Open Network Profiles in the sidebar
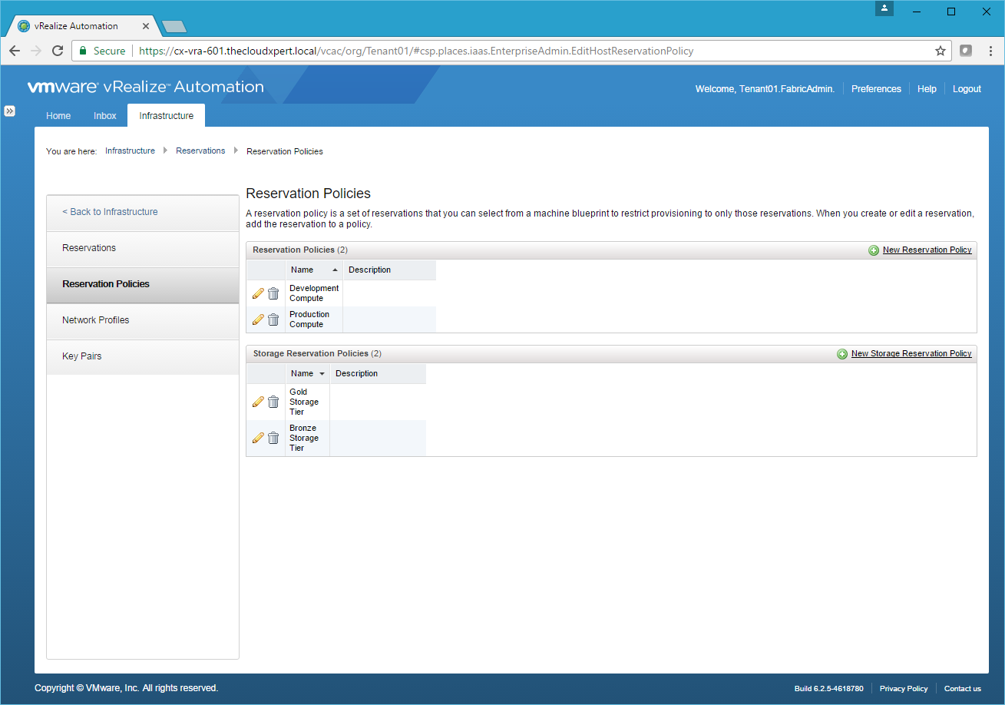Screen dimensions: 1005x705 tap(96, 320)
